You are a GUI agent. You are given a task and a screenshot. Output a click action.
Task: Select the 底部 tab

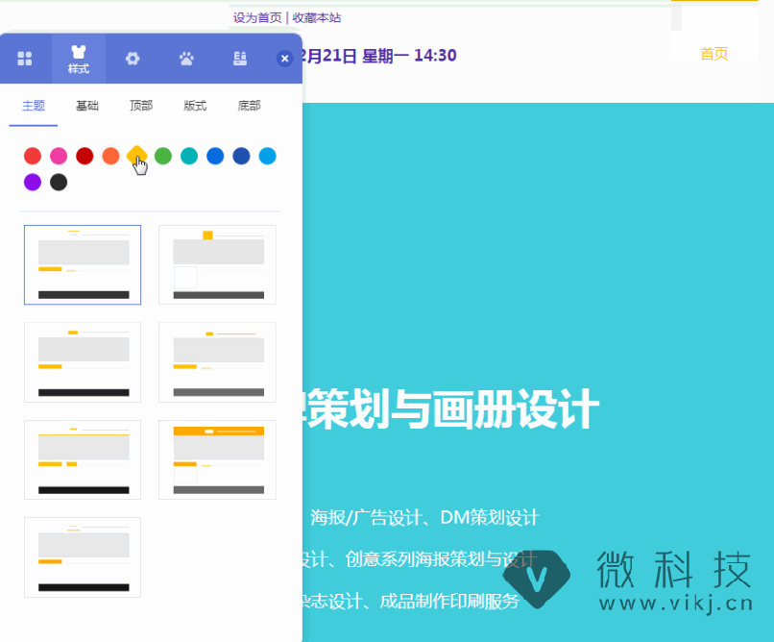(x=249, y=106)
